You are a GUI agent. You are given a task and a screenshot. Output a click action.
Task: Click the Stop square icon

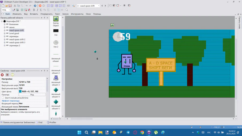(x=124, y=6)
